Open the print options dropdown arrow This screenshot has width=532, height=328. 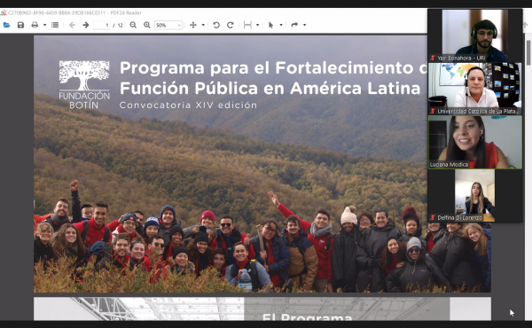(x=44, y=25)
